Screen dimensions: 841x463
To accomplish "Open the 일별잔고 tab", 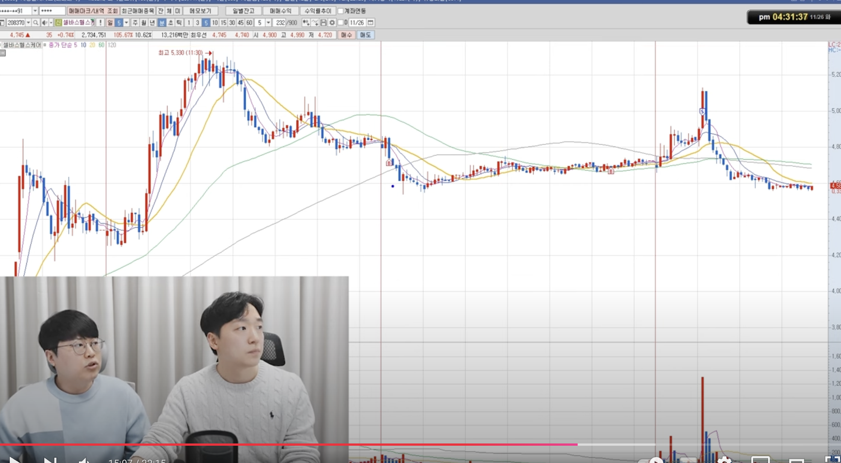I will click(244, 11).
